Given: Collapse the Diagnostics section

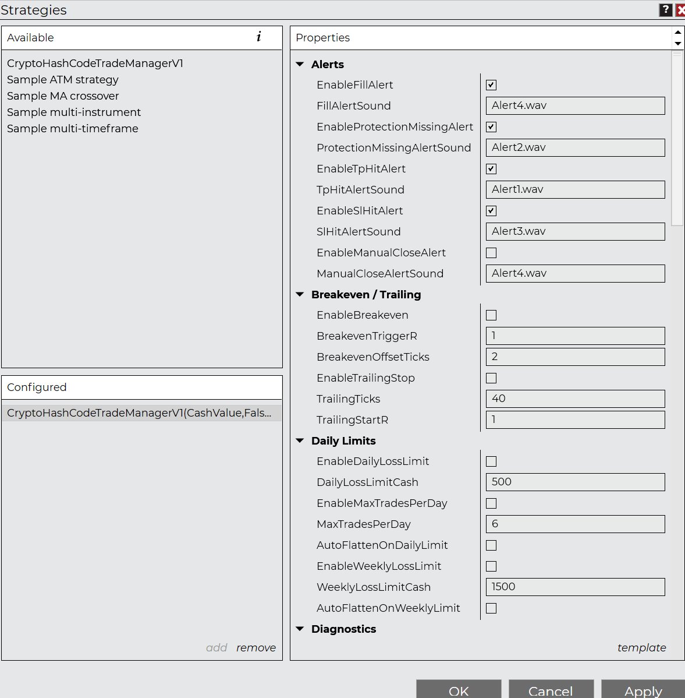Looking at the screenshot, I should click(300, 629).
